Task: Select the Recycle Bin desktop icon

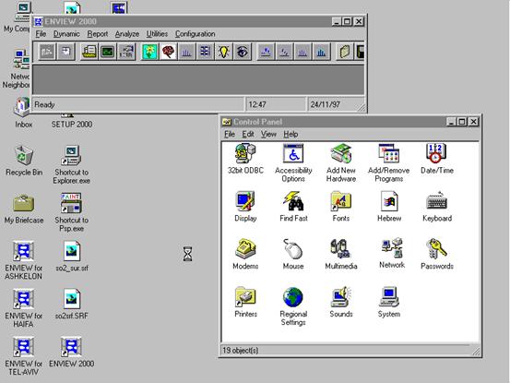Action: [24, 161]
